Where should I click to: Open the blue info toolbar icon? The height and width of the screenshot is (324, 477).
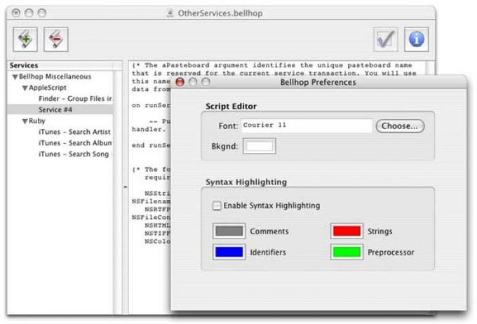417,39
